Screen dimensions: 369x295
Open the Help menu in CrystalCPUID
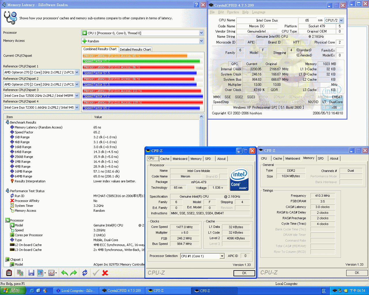click(245, 12)
